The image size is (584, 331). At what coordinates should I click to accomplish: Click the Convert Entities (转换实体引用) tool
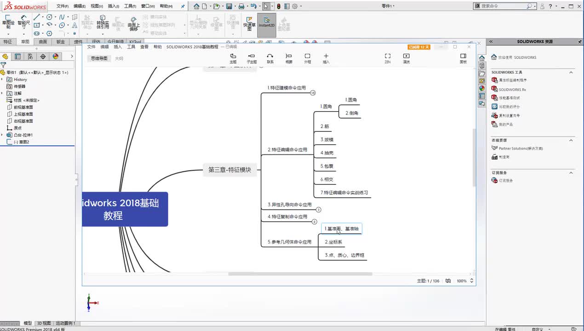click(103, 22)
